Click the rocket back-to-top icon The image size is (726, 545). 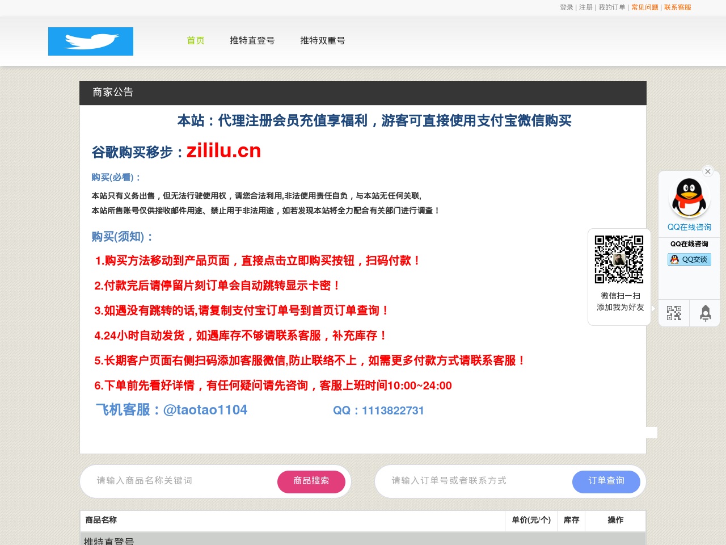tap(705, 313)
